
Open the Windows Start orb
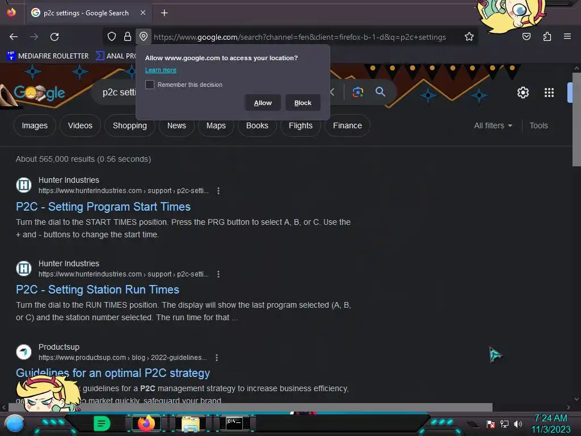click(14, 424)
